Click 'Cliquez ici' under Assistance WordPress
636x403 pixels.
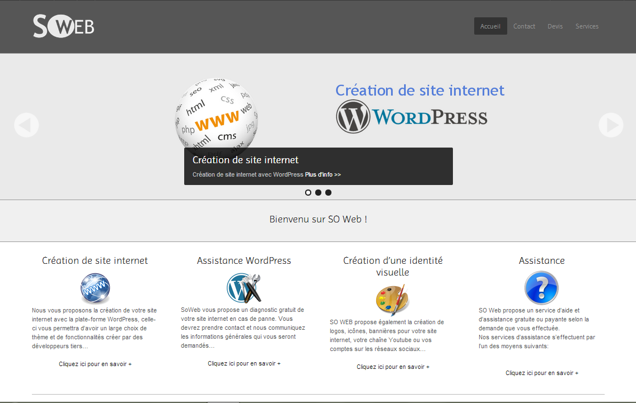click(x=244, y=363)
